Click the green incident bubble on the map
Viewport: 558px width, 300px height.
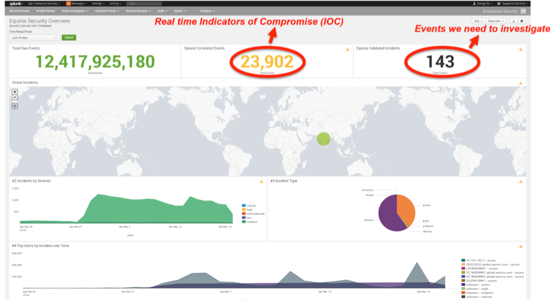pos(324,139)
